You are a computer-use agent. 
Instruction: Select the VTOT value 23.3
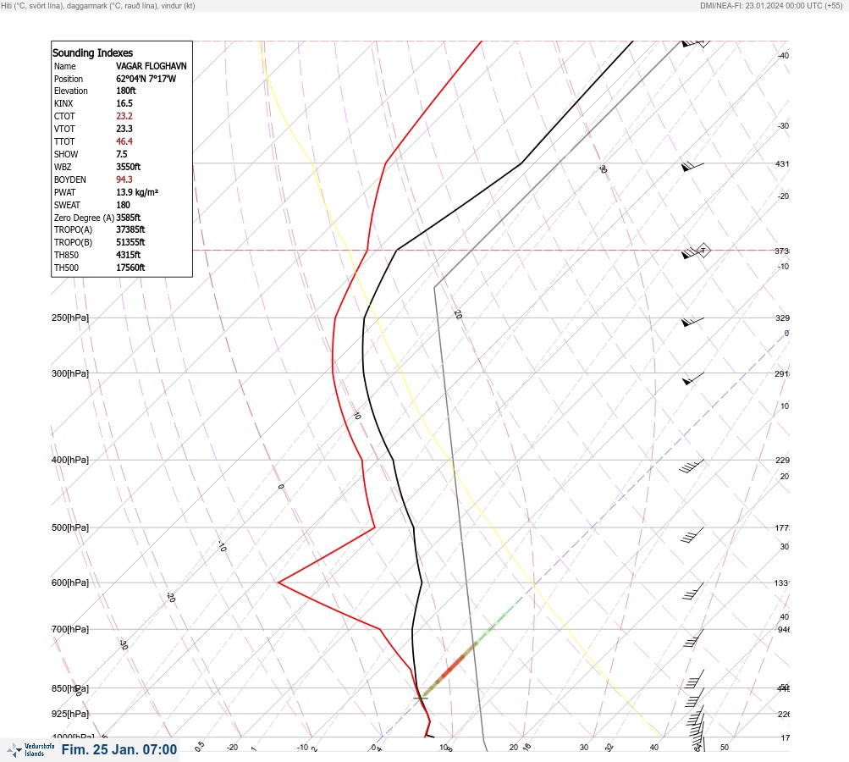click(x=124, y=129)
